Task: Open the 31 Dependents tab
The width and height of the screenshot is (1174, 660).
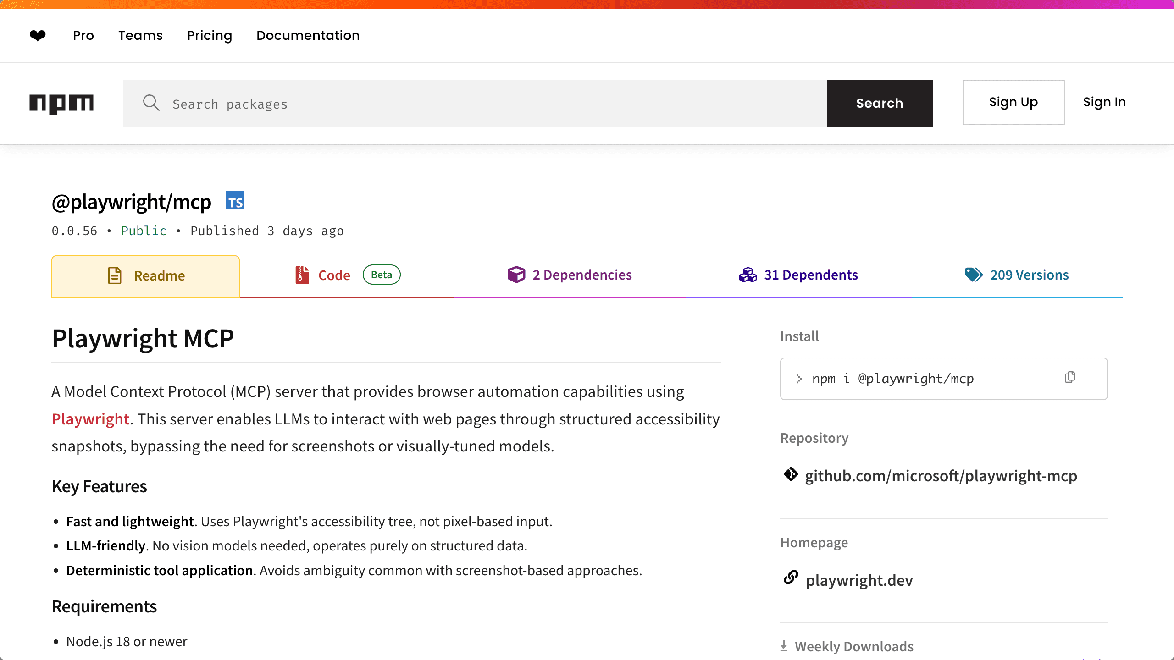Action: tap(810, 275)
